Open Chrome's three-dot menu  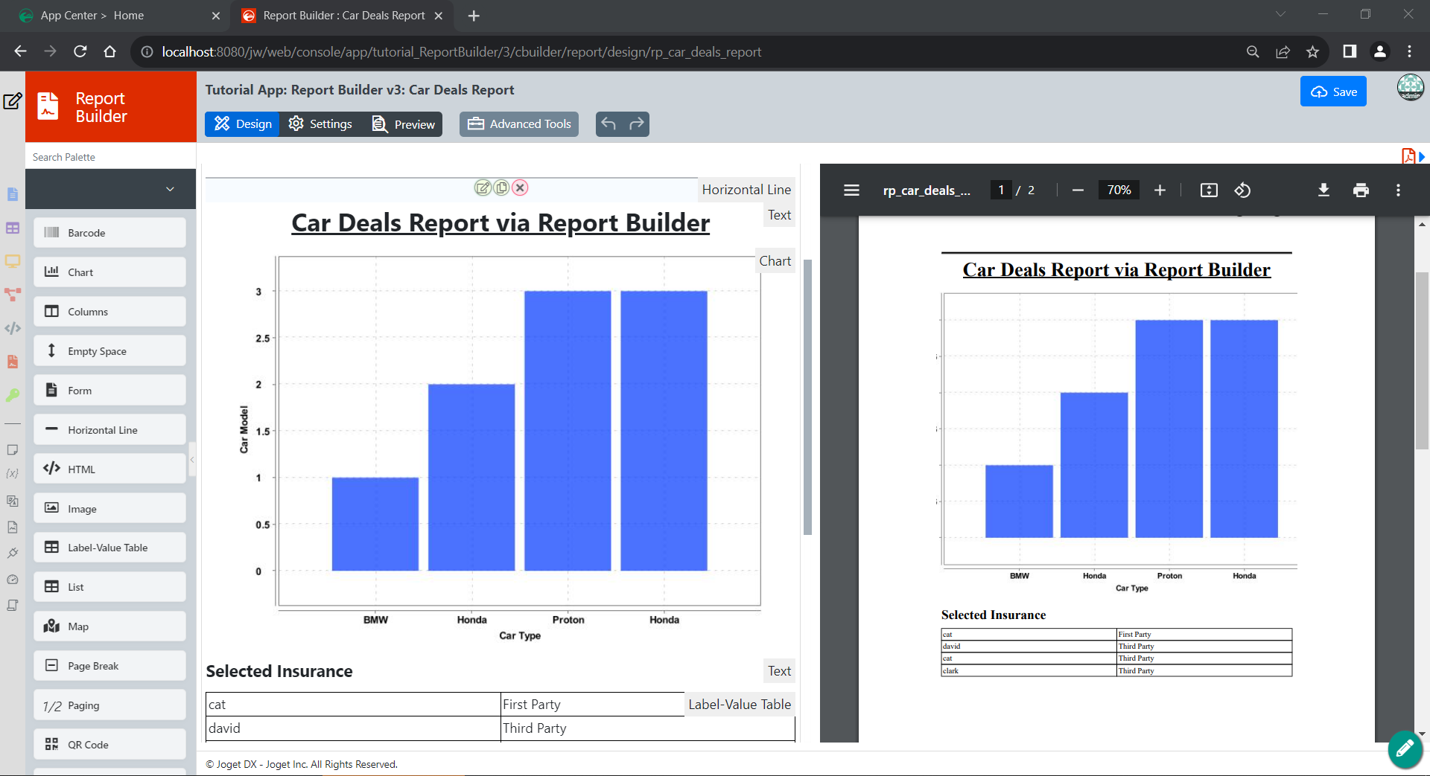tap(1409, 51)
